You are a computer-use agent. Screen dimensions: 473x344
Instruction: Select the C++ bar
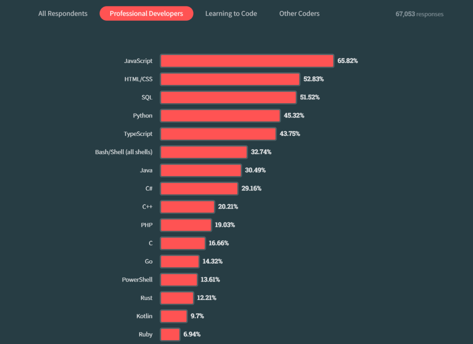point(188,207)
